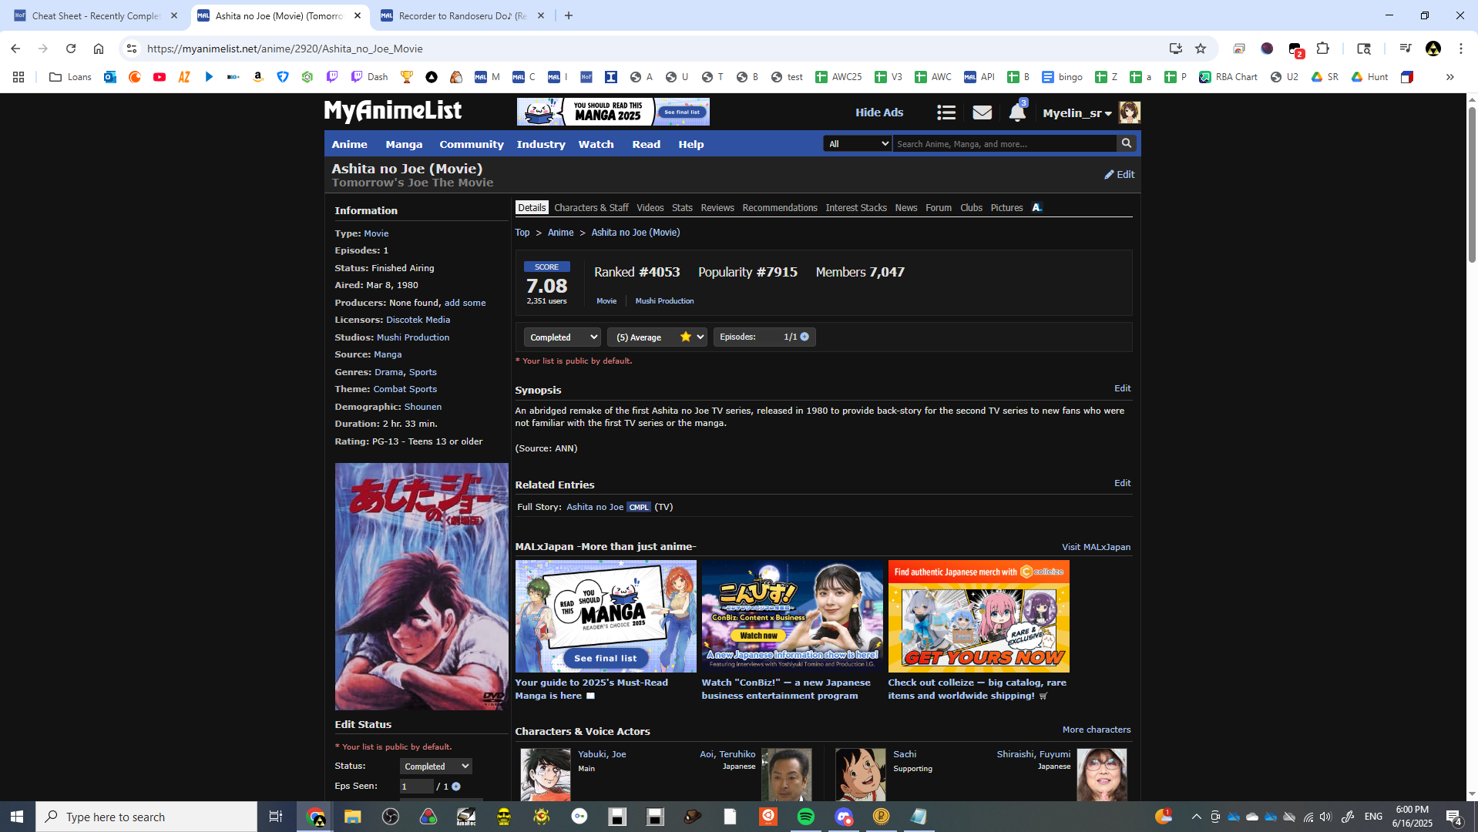This screenshot has width=1478, height=832.
Task: Open the notifications bell icon
Action: click(1017, 112)
